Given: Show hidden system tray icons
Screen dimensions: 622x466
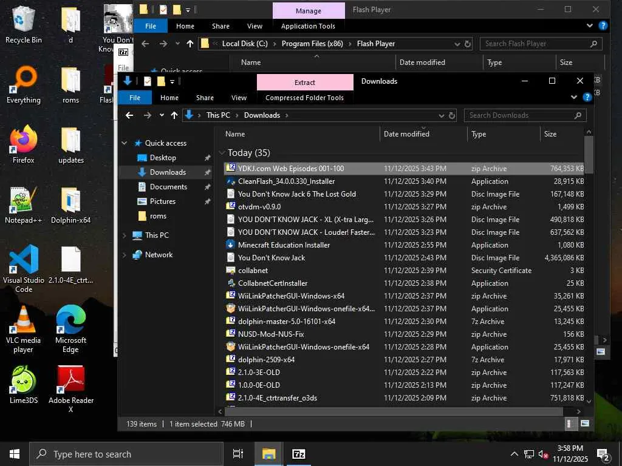Looking at the screenshot, I should [x=514, y=454].
